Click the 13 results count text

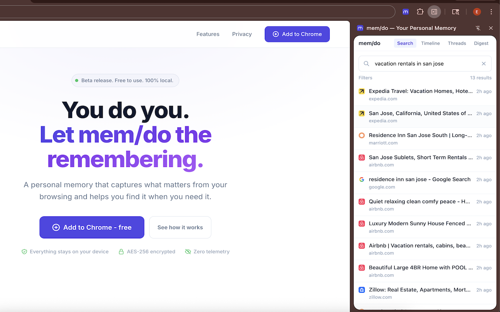(481, 78)
